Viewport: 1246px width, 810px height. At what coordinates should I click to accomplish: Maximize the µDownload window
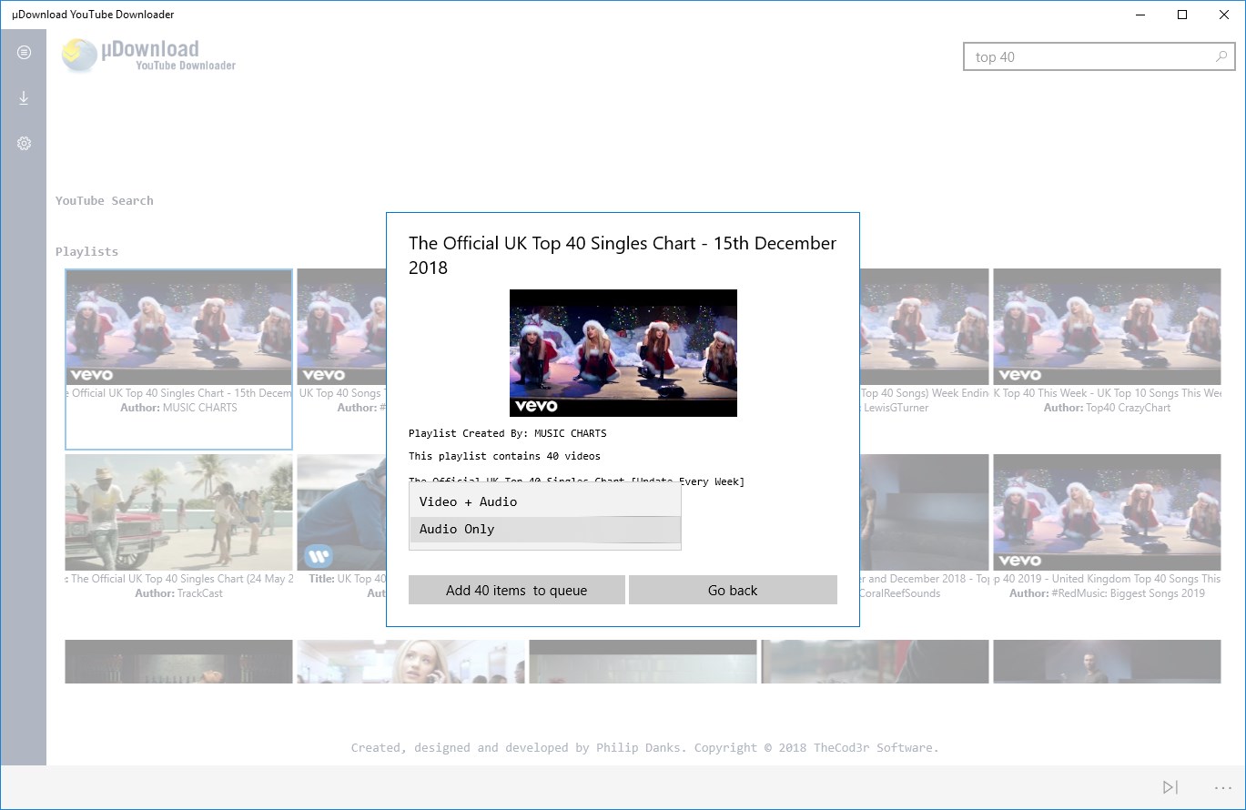point(1181,15)
